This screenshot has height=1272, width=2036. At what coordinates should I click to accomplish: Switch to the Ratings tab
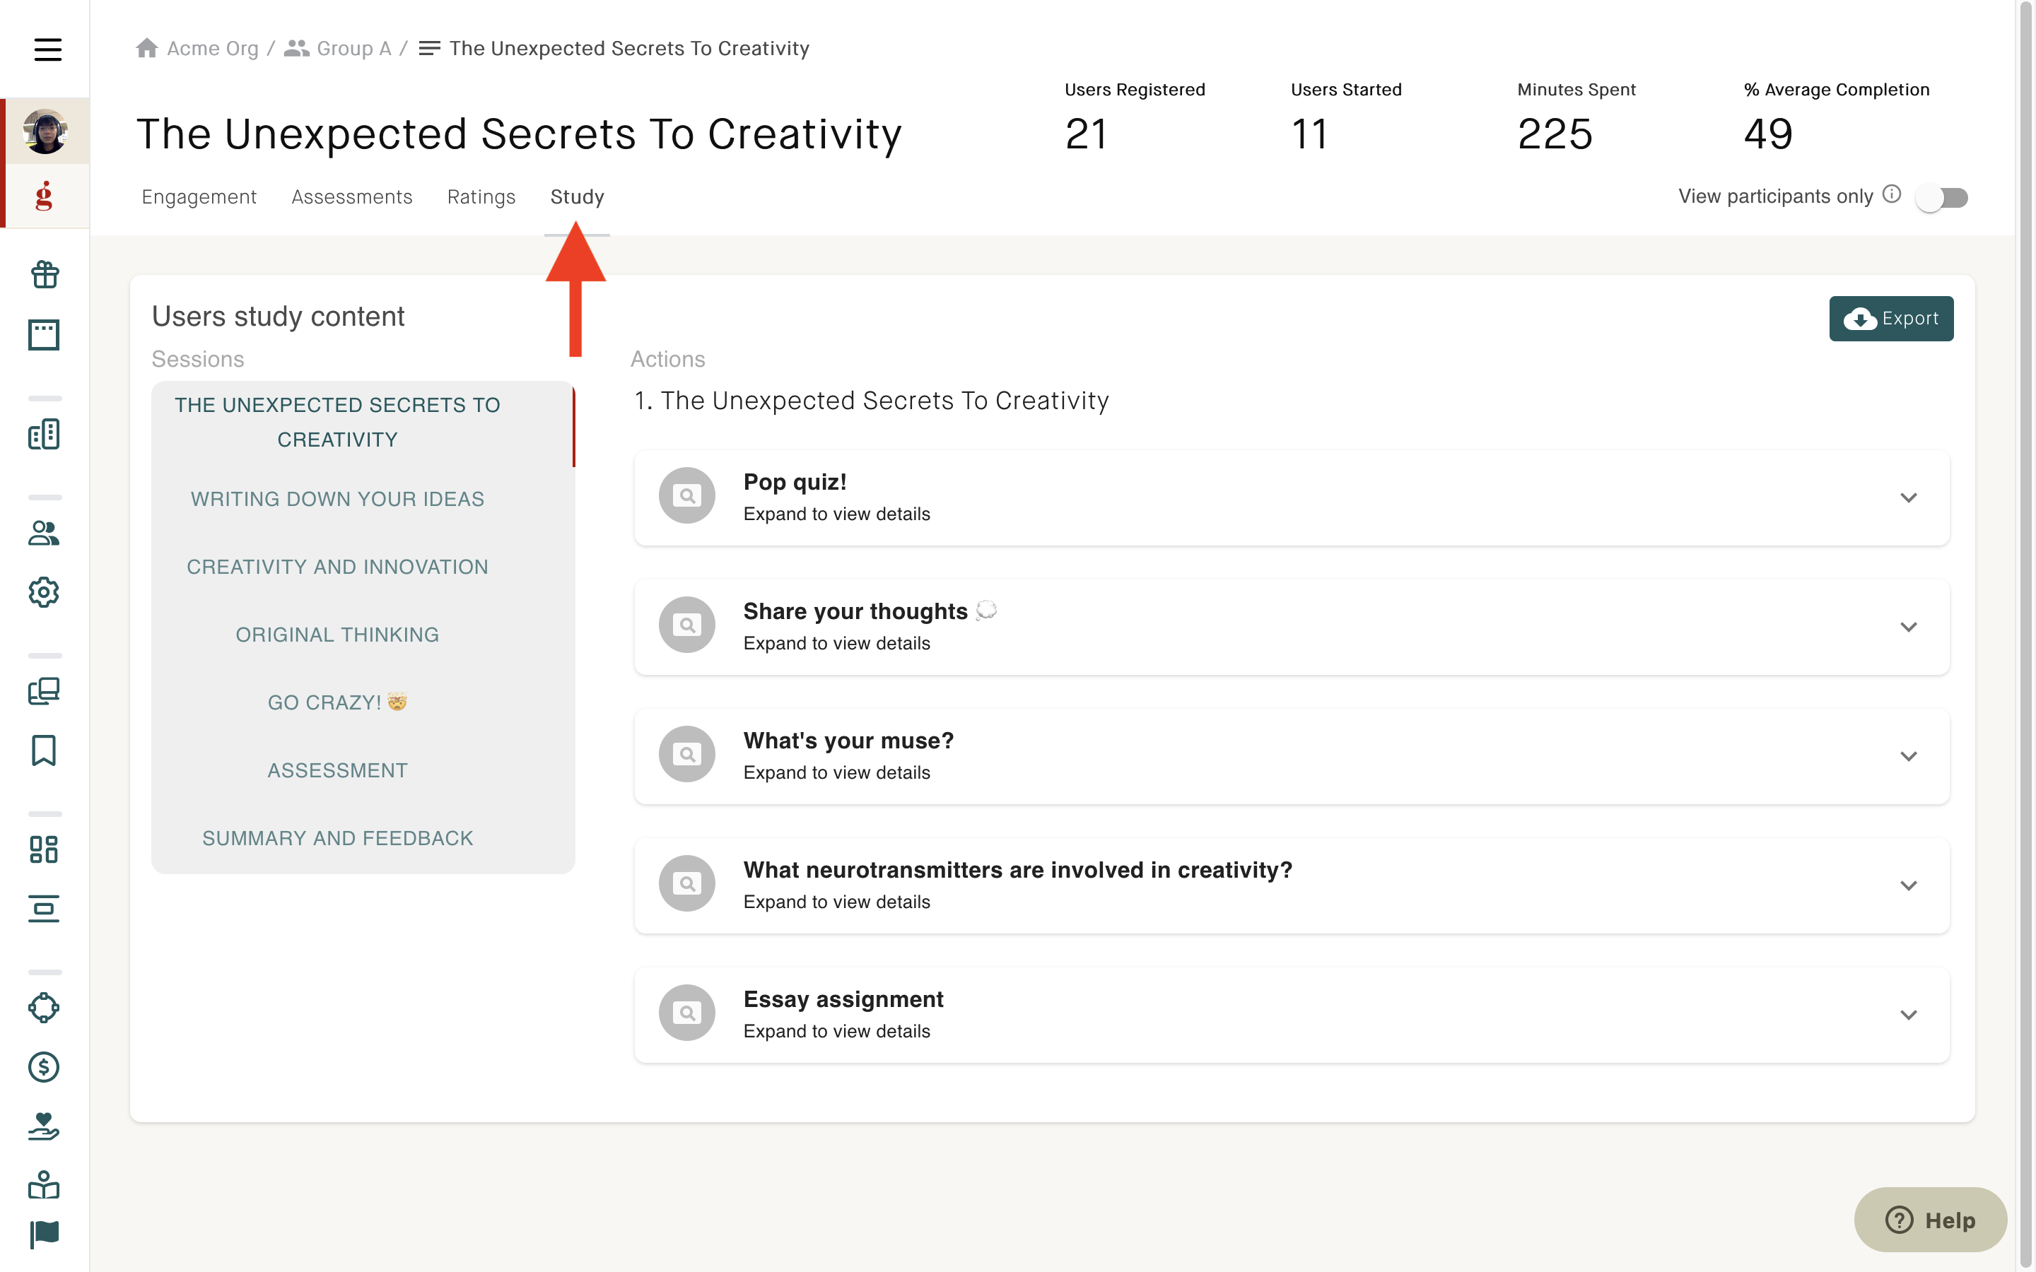pos(481,197)
